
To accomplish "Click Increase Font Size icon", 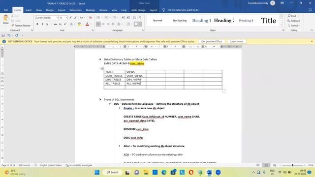I will pos(70,18).
